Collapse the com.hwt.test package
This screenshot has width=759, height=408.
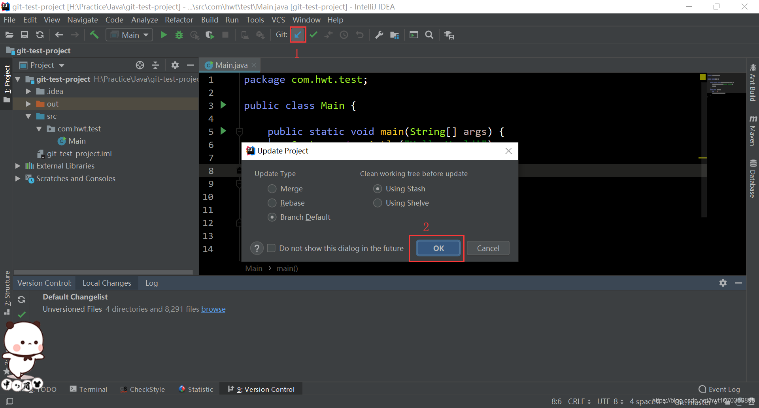[39, 129]
